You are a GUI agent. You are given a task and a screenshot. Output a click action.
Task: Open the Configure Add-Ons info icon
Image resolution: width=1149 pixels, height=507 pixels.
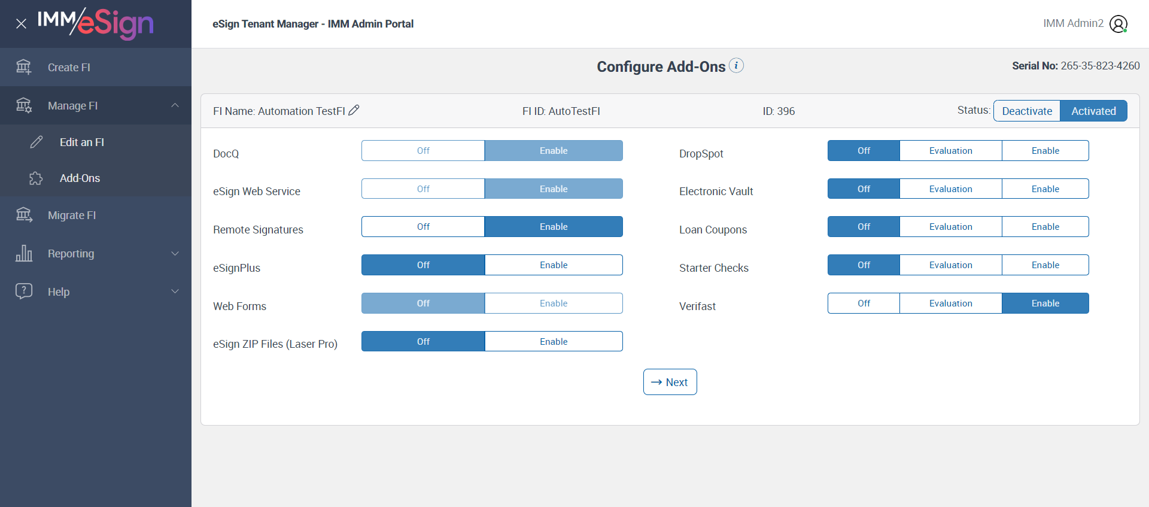point(737,65)
